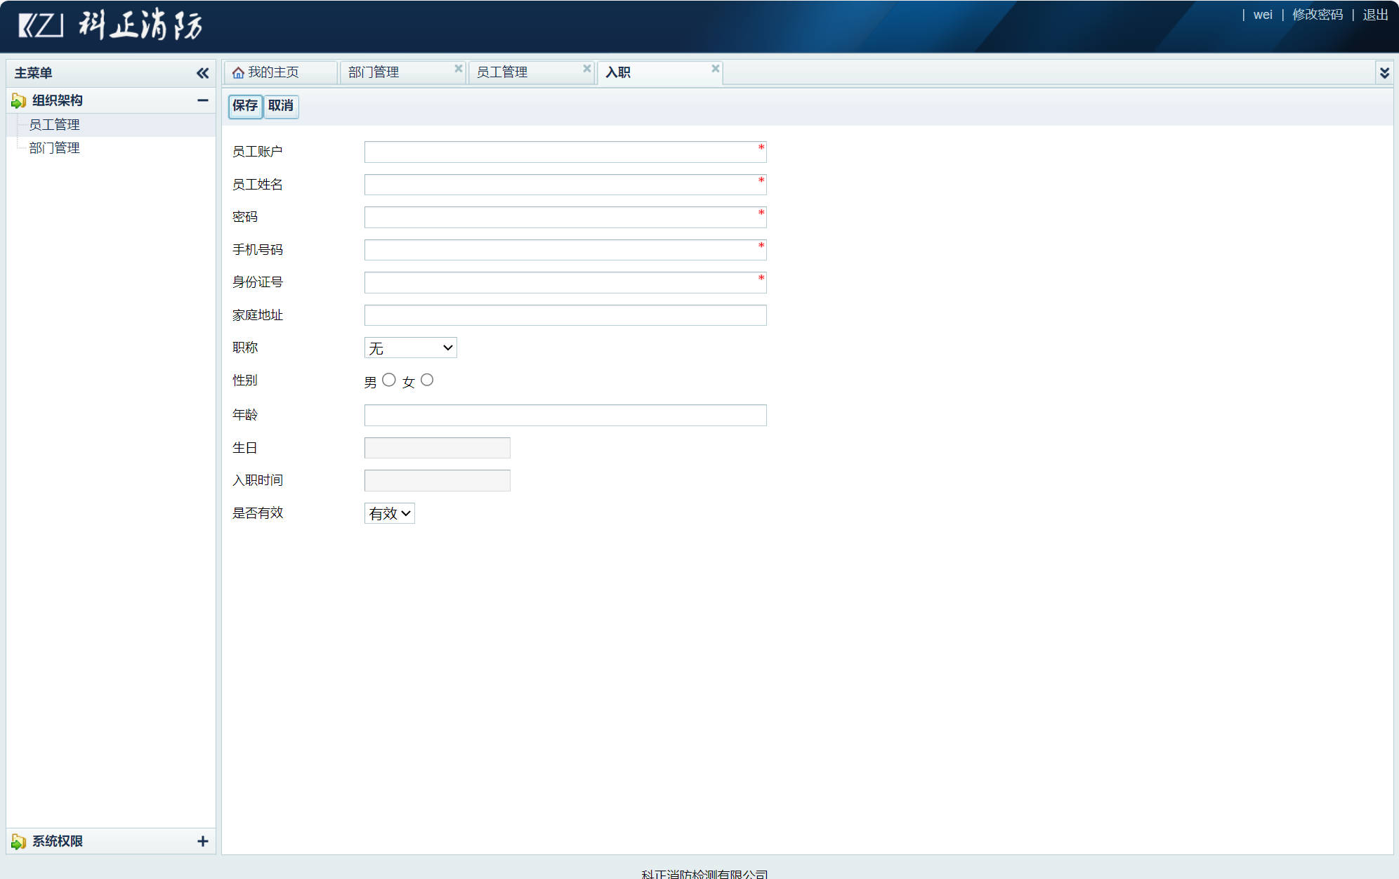Click the home icon on 我的主页 tab

[238, 73]
